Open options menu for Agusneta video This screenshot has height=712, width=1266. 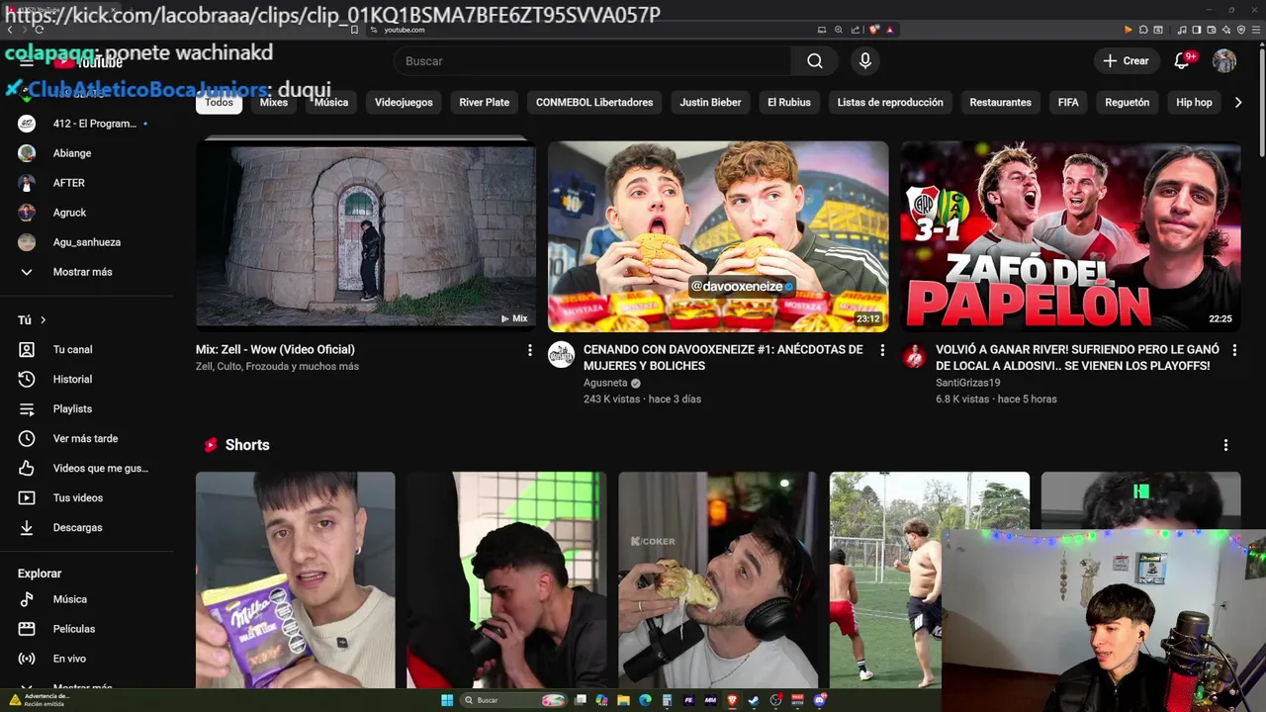click(x=882, y=350)
